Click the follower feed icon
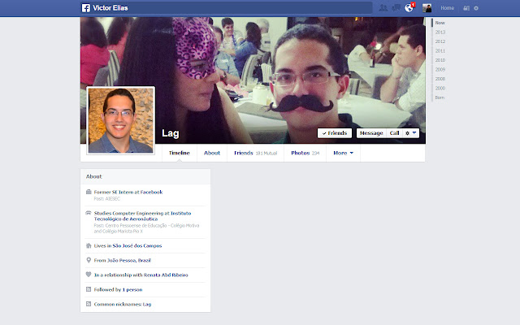Viewport: 520px width, 325px height. 89,289
